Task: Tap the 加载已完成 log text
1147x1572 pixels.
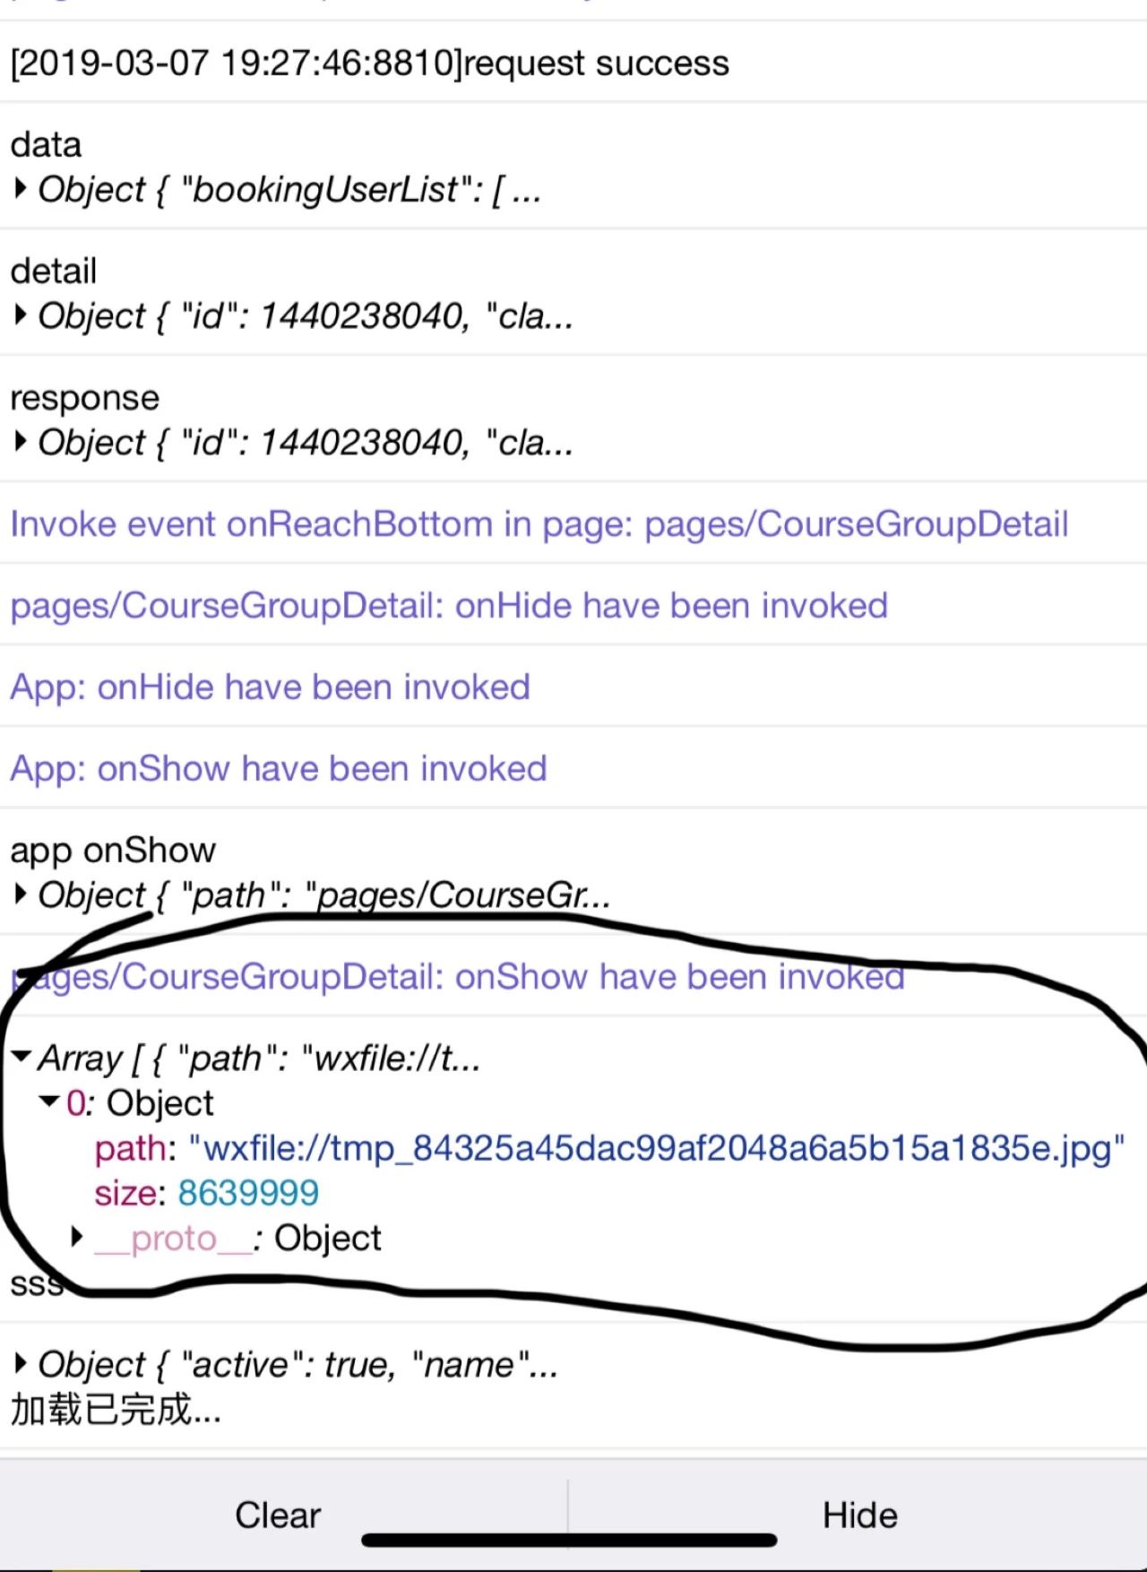Action: click(x=116, y=1410)
